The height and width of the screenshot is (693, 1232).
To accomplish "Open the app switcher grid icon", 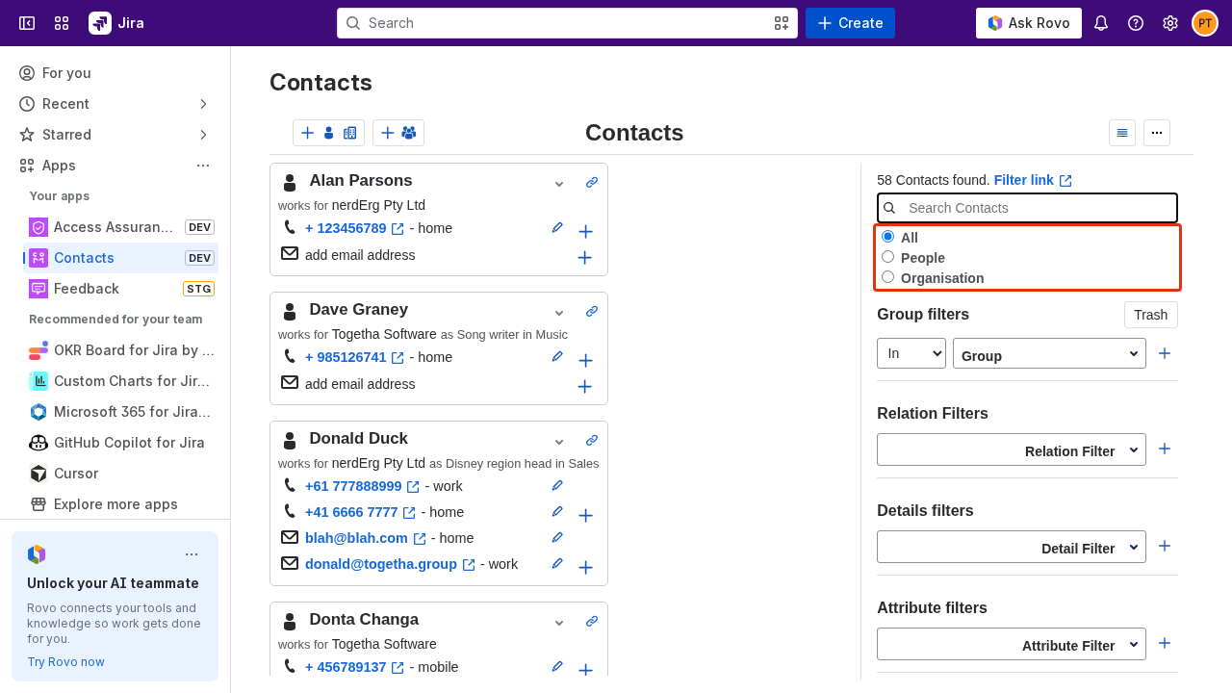I will tap(62, 23).
